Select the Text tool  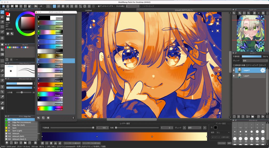pyautogui.click(x=2, y=87)
